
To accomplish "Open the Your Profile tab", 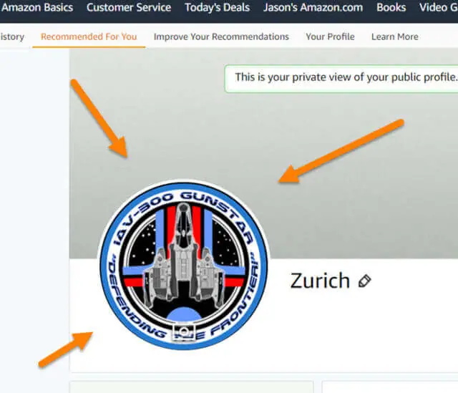I will (330, 37).
